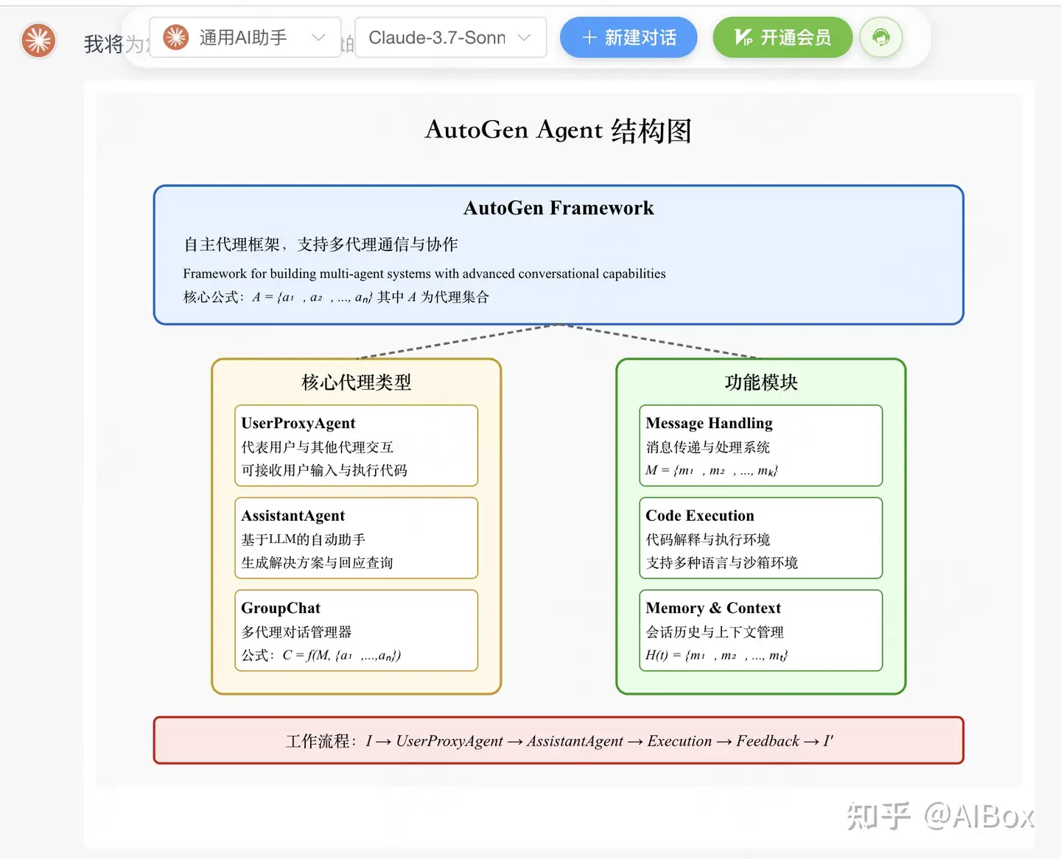This screenshot has width=1061, height=859.
Task: Click the Message Handling card title
Action: click(x=710, y=424)
